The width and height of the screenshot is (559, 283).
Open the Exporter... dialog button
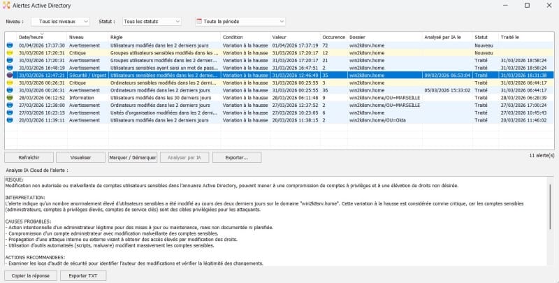point(237,158)
